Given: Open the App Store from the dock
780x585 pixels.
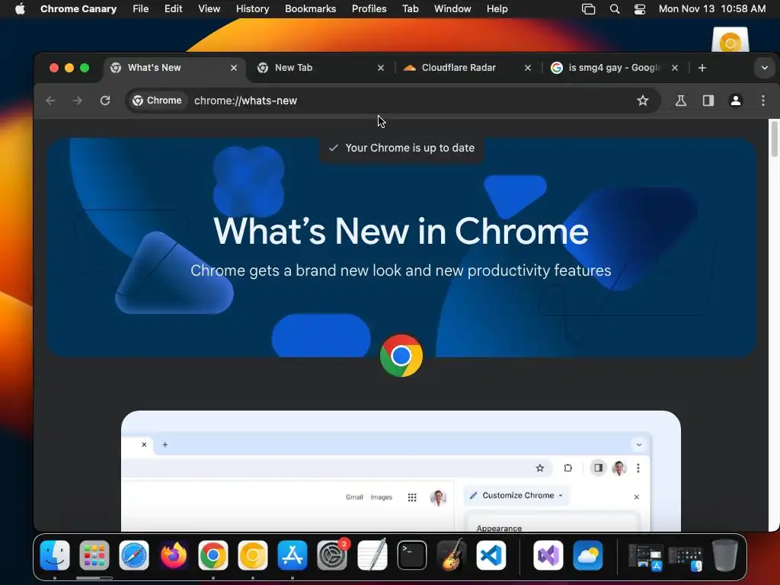Looking at the screenshot, I should (x=292, y=555).
